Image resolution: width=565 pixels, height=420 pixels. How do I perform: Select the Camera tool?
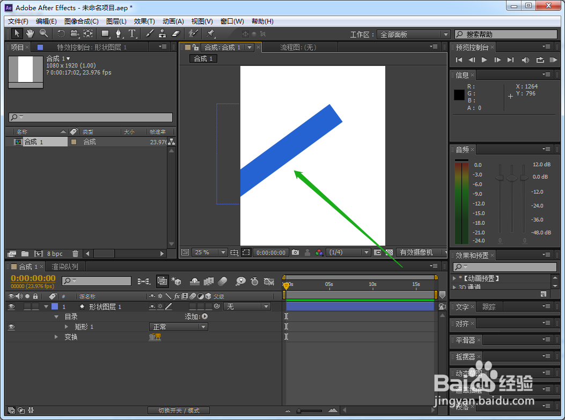click(75, 33)
